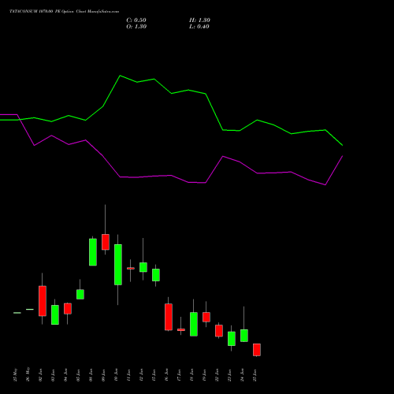Select the green candlestick above 23 Jun
Screen dimensions: 394x394
(232, 339)
